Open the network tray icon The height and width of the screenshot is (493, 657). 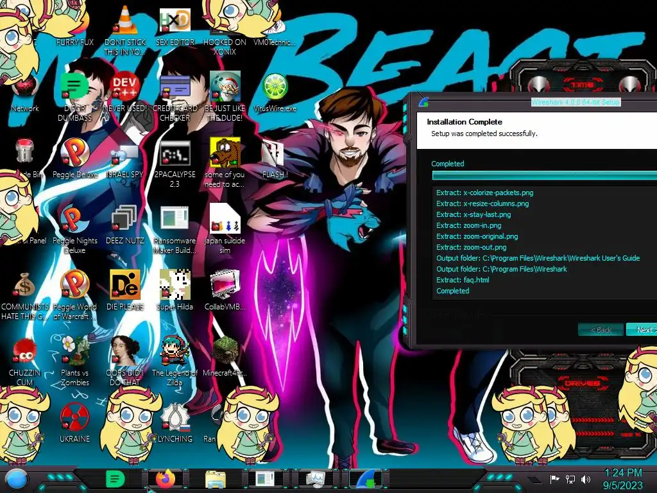[x=570, y=479]
